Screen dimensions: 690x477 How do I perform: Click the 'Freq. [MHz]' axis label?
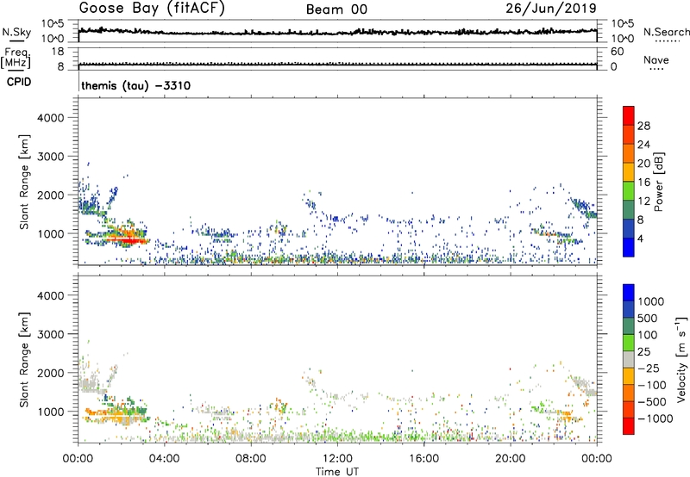(16, 58)
